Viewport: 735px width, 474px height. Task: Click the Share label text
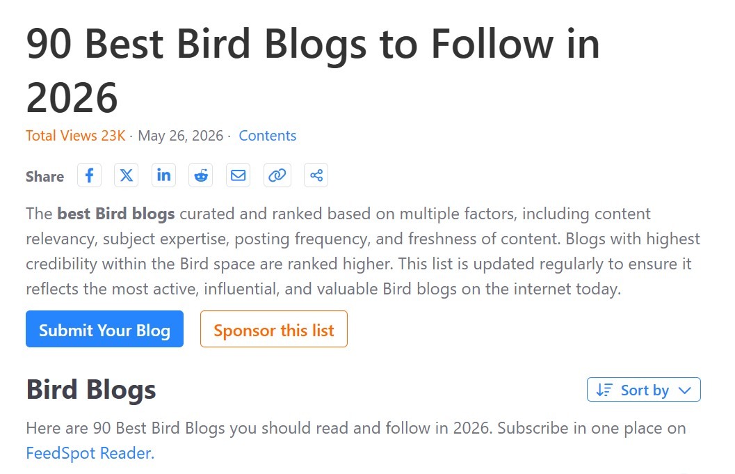click(45, 177)
